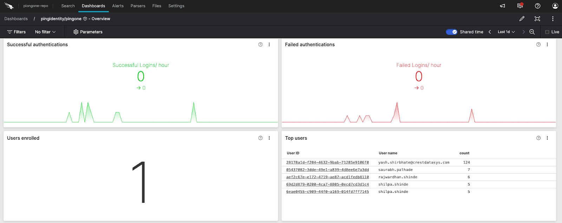Open user ID link starting with 28178a1d
This screenshot has height=223, width=562.
pyautogui.click(x=327, y=162)
